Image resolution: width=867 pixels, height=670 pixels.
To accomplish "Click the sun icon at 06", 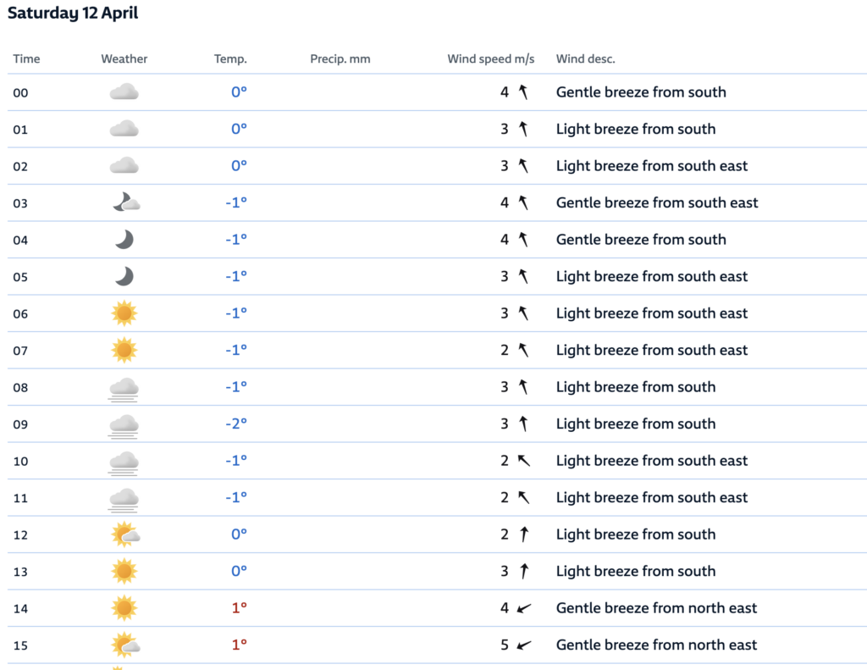I will (124, 313).
